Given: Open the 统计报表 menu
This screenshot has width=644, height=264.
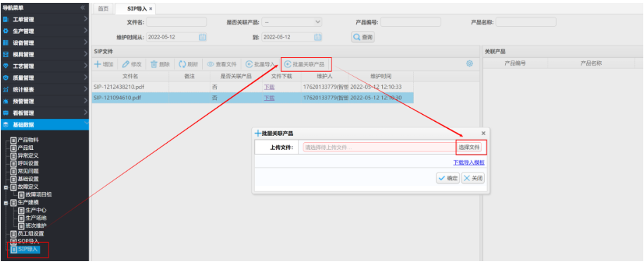Looking at the screenshot, I should tap(44, 89).
